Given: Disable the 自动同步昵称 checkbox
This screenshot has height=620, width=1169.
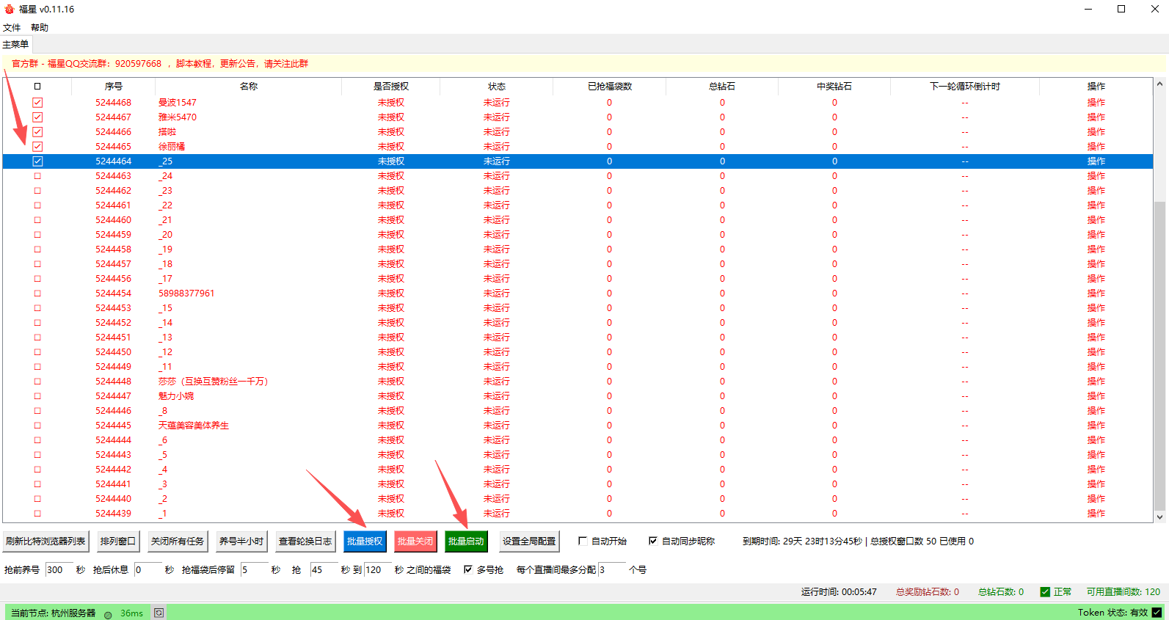Looking at the screenshot, I should click(653, 541).
